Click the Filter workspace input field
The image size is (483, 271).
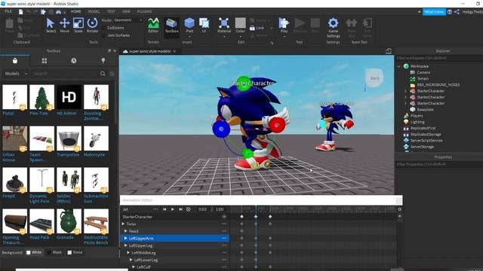(439, 58)
